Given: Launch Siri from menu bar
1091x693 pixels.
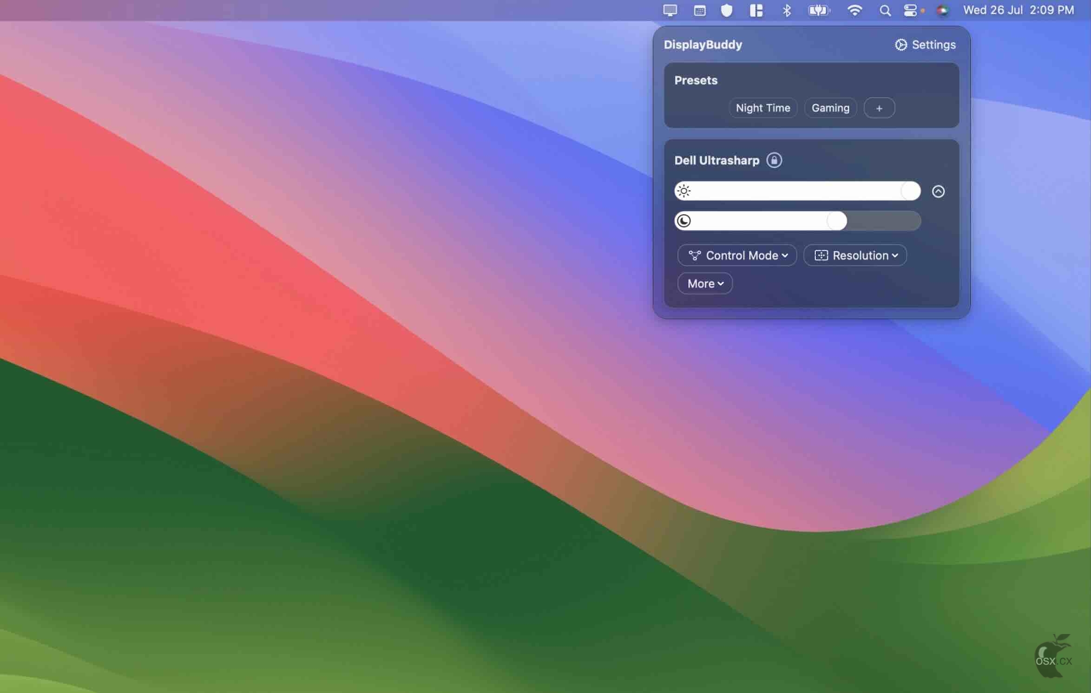Looking at the screenshot, I should tap(942, 10).
